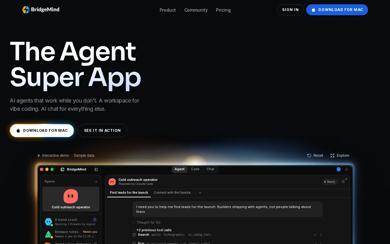The height and width of the screenshot is (244, 390).
Task: Click Cold outreach operator avatar in chat header
Action: click(x=112, y=182)
